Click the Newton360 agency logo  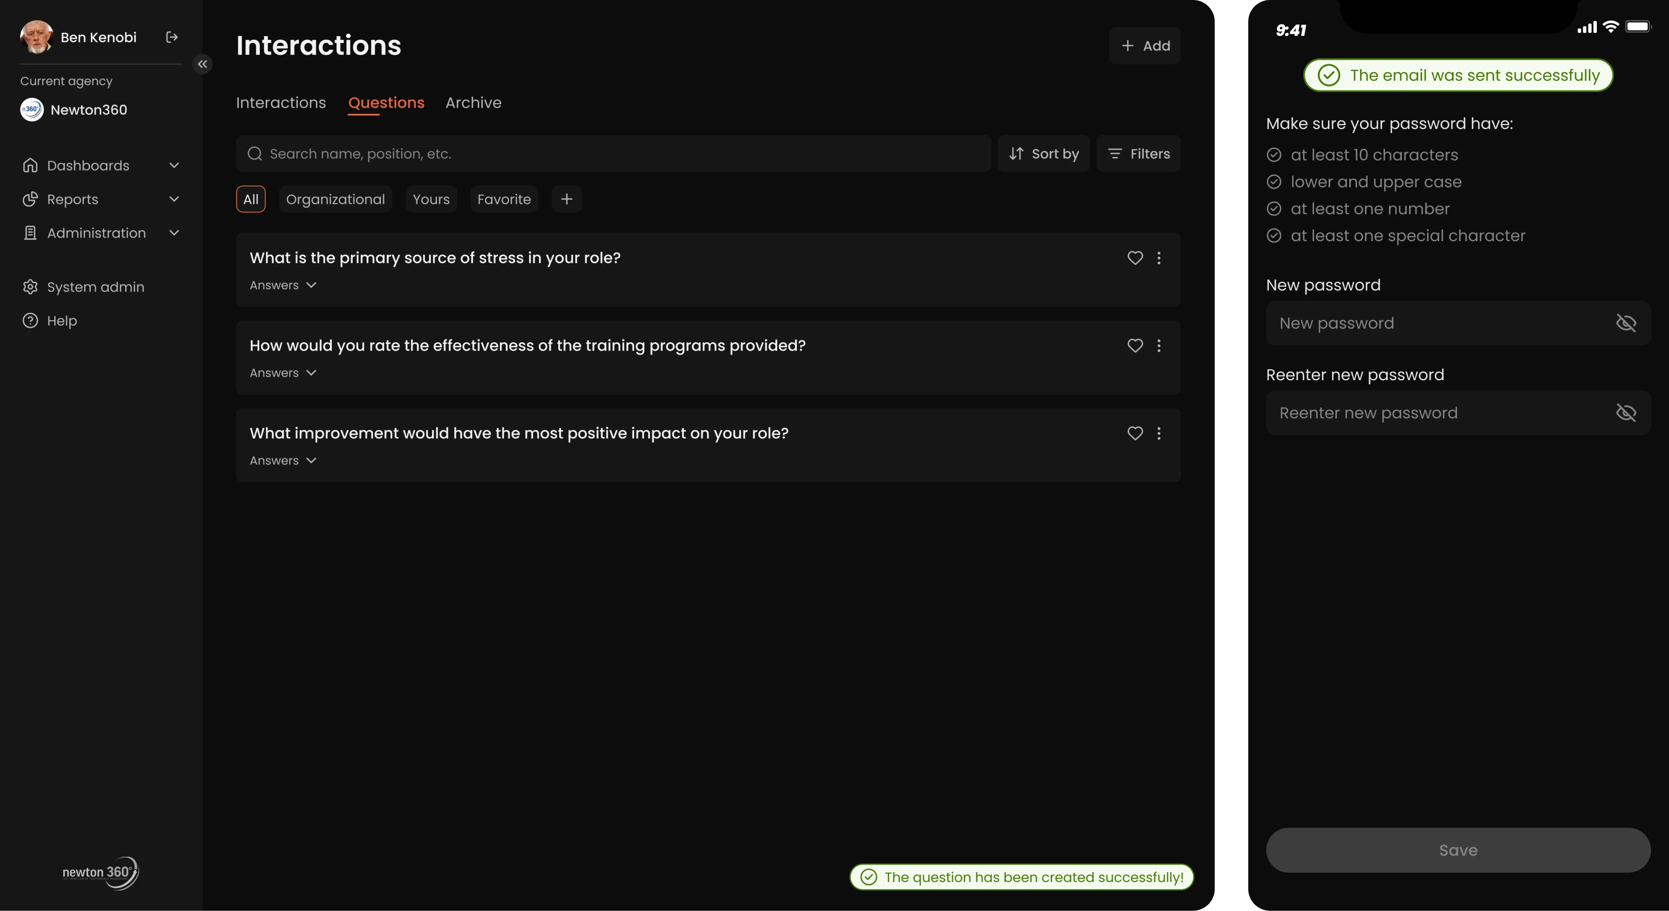(32, 109)
